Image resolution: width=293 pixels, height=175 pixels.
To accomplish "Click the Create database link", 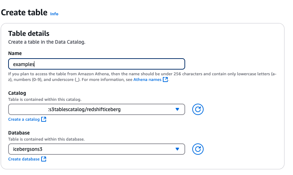I will pyautogui.click(x=24, y=159).
